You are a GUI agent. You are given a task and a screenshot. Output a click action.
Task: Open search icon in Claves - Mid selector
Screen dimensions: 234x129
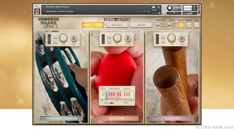click(153, 119)
